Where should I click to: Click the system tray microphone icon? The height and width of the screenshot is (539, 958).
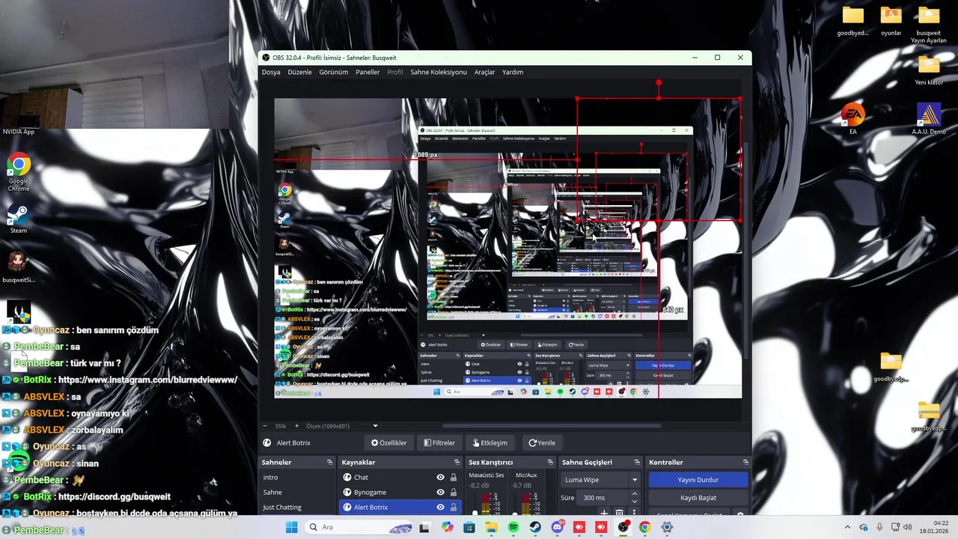[x=879, y=527]
